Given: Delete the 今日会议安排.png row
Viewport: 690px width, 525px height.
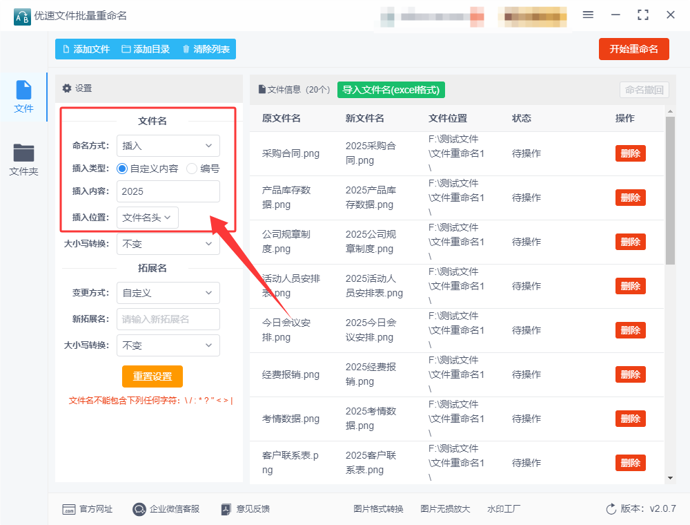Looking at the screenshot, I should [630, 330].
